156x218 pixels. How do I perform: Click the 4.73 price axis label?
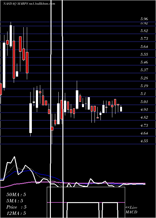144,126
